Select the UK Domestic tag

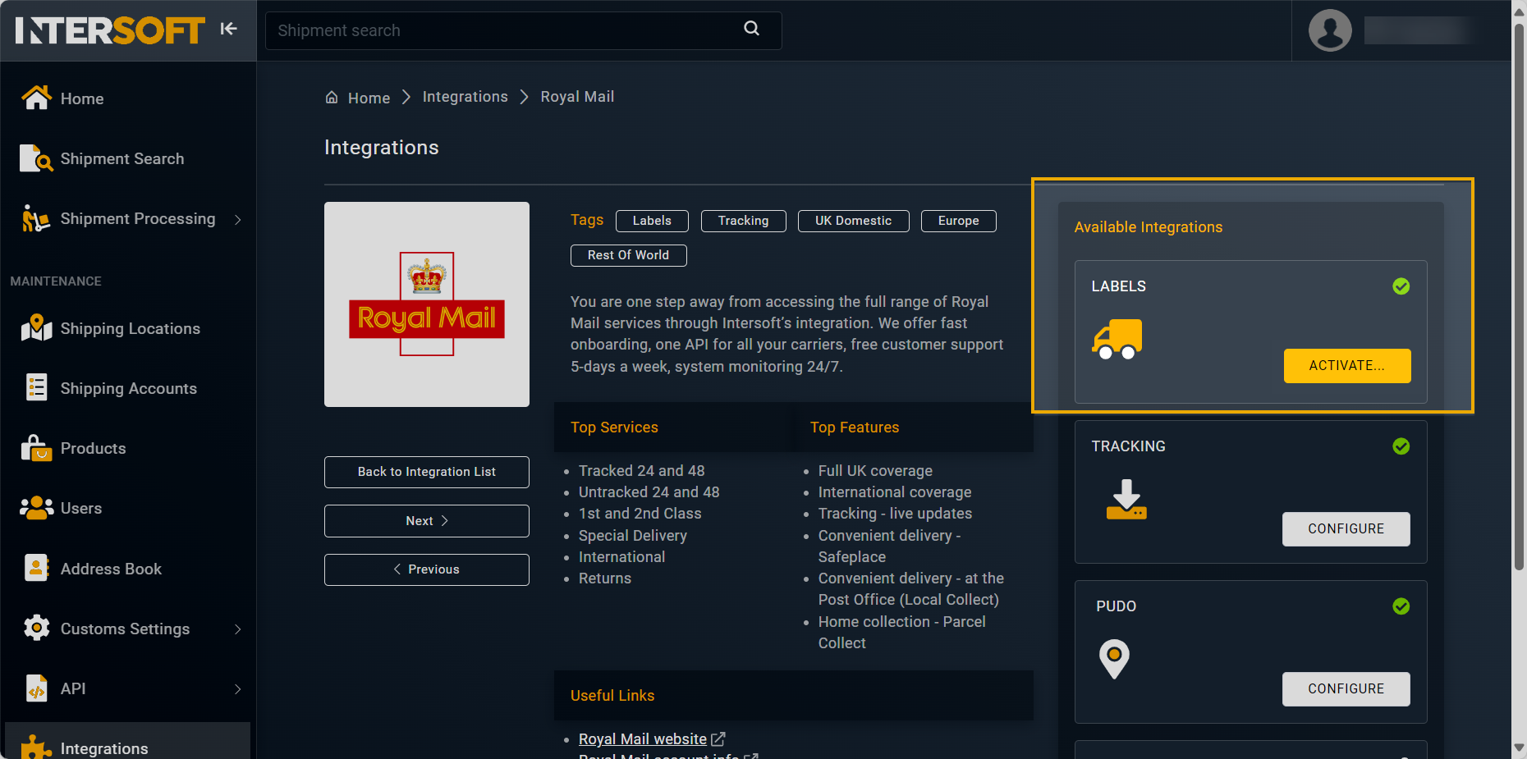854,221
